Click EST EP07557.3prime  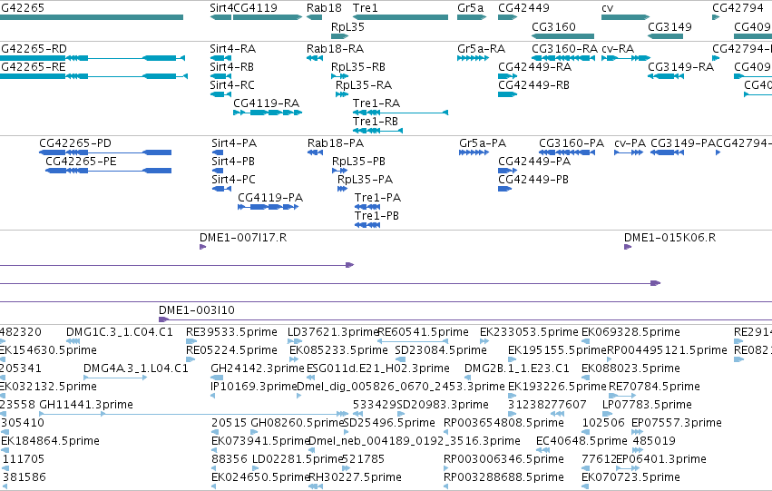coord(637,432)
